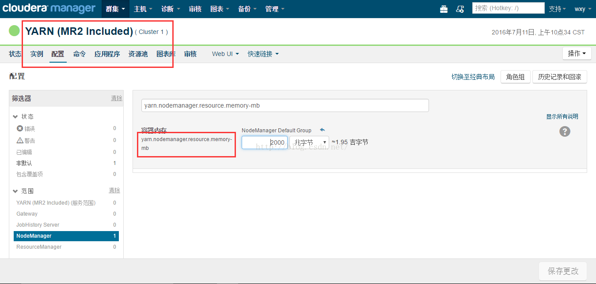596x284 pixels.
Task: Switch to the 命令 tab
Action: tap(80, 54)
